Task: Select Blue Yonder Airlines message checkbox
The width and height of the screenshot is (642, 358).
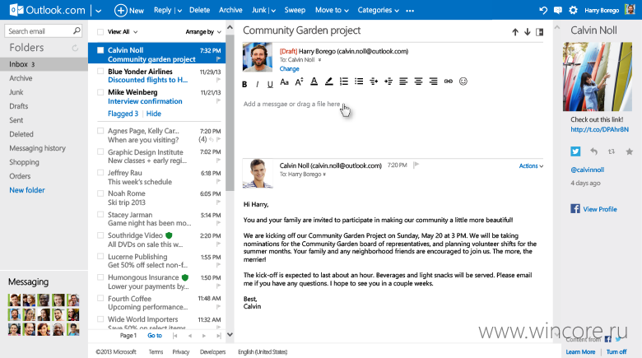Action: pyautogui.click(x=100, y=72)
